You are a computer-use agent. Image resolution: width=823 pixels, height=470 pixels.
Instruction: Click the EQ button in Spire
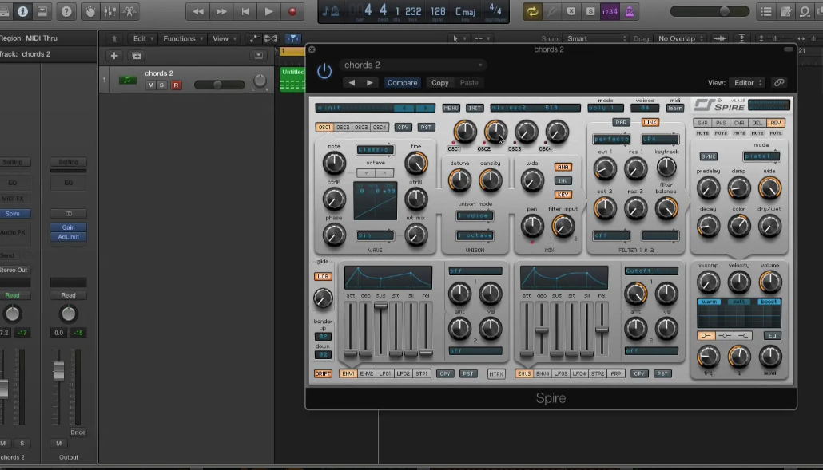772,336
